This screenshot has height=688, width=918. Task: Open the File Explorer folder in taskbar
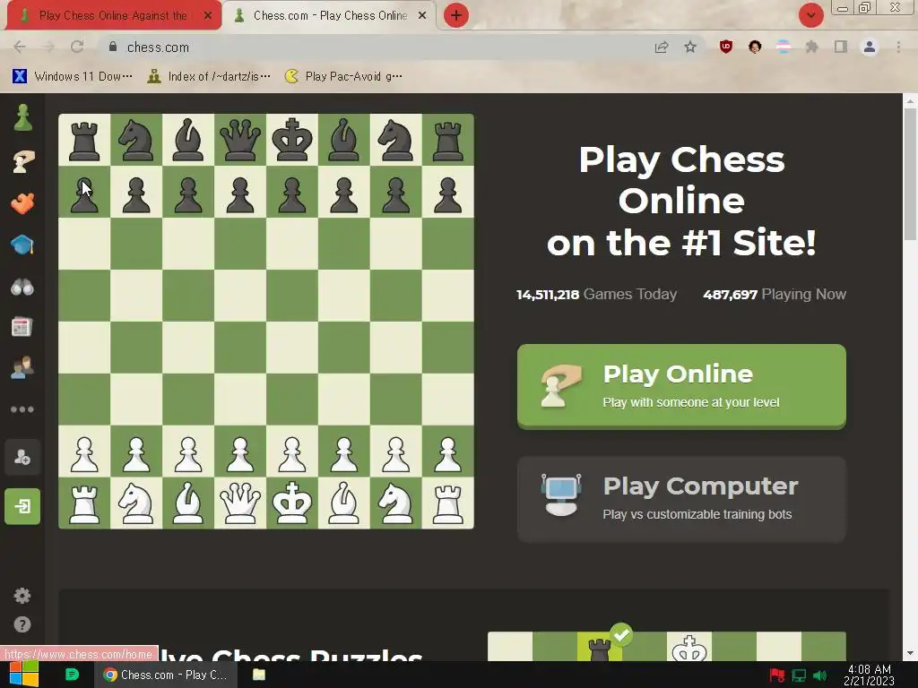coord(259,675)
